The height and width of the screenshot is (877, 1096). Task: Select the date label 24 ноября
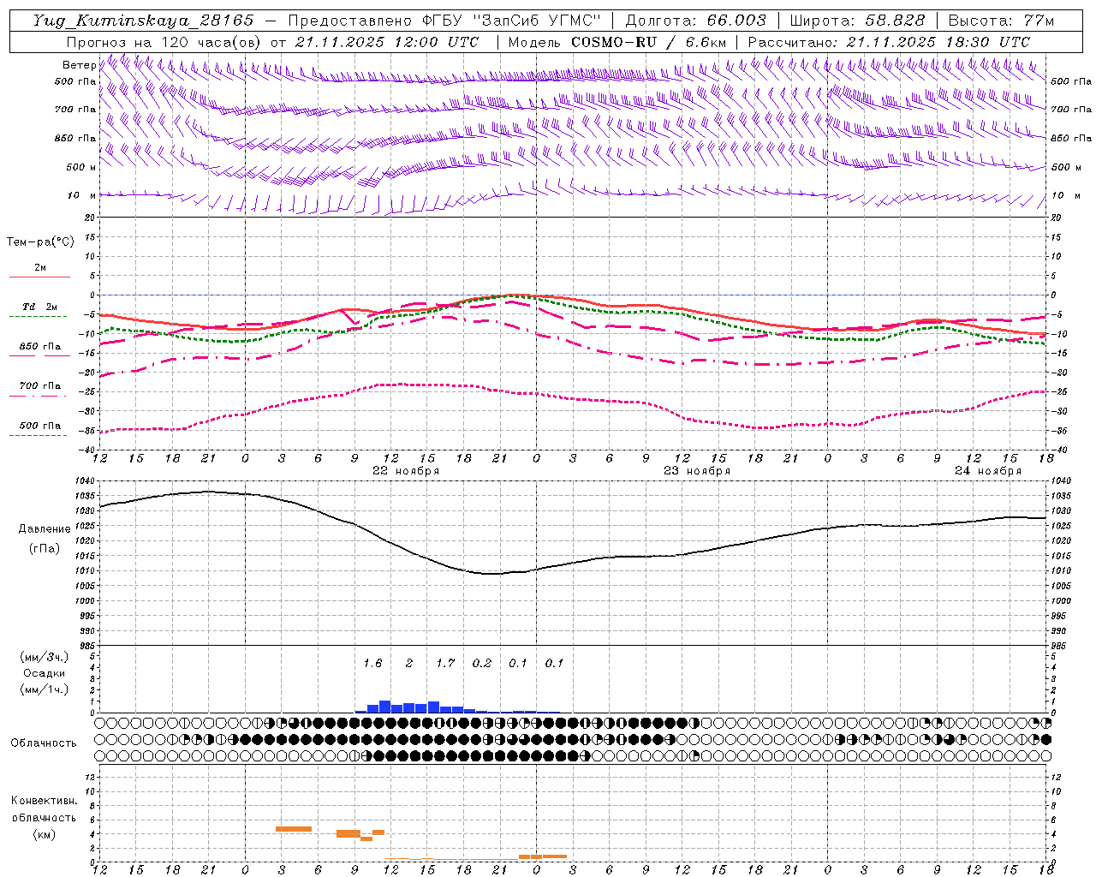pyautogui.click(x=988, y=471)
